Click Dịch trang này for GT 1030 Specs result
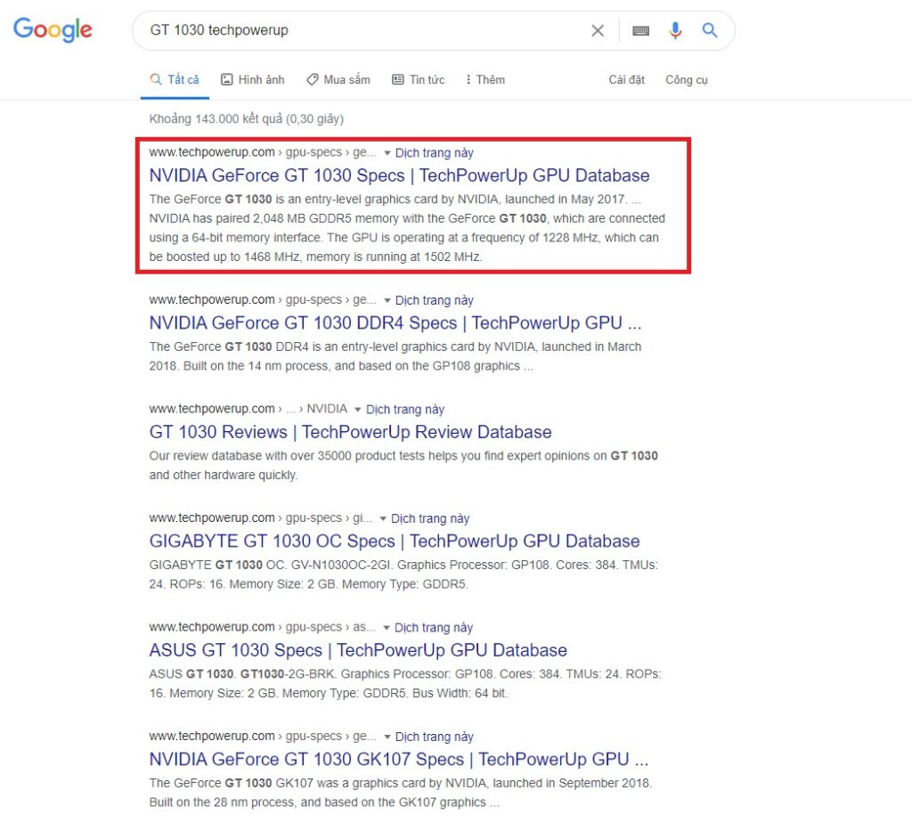Image resolution: width=912 pixels, height=823 pixels. pos(434,153)
